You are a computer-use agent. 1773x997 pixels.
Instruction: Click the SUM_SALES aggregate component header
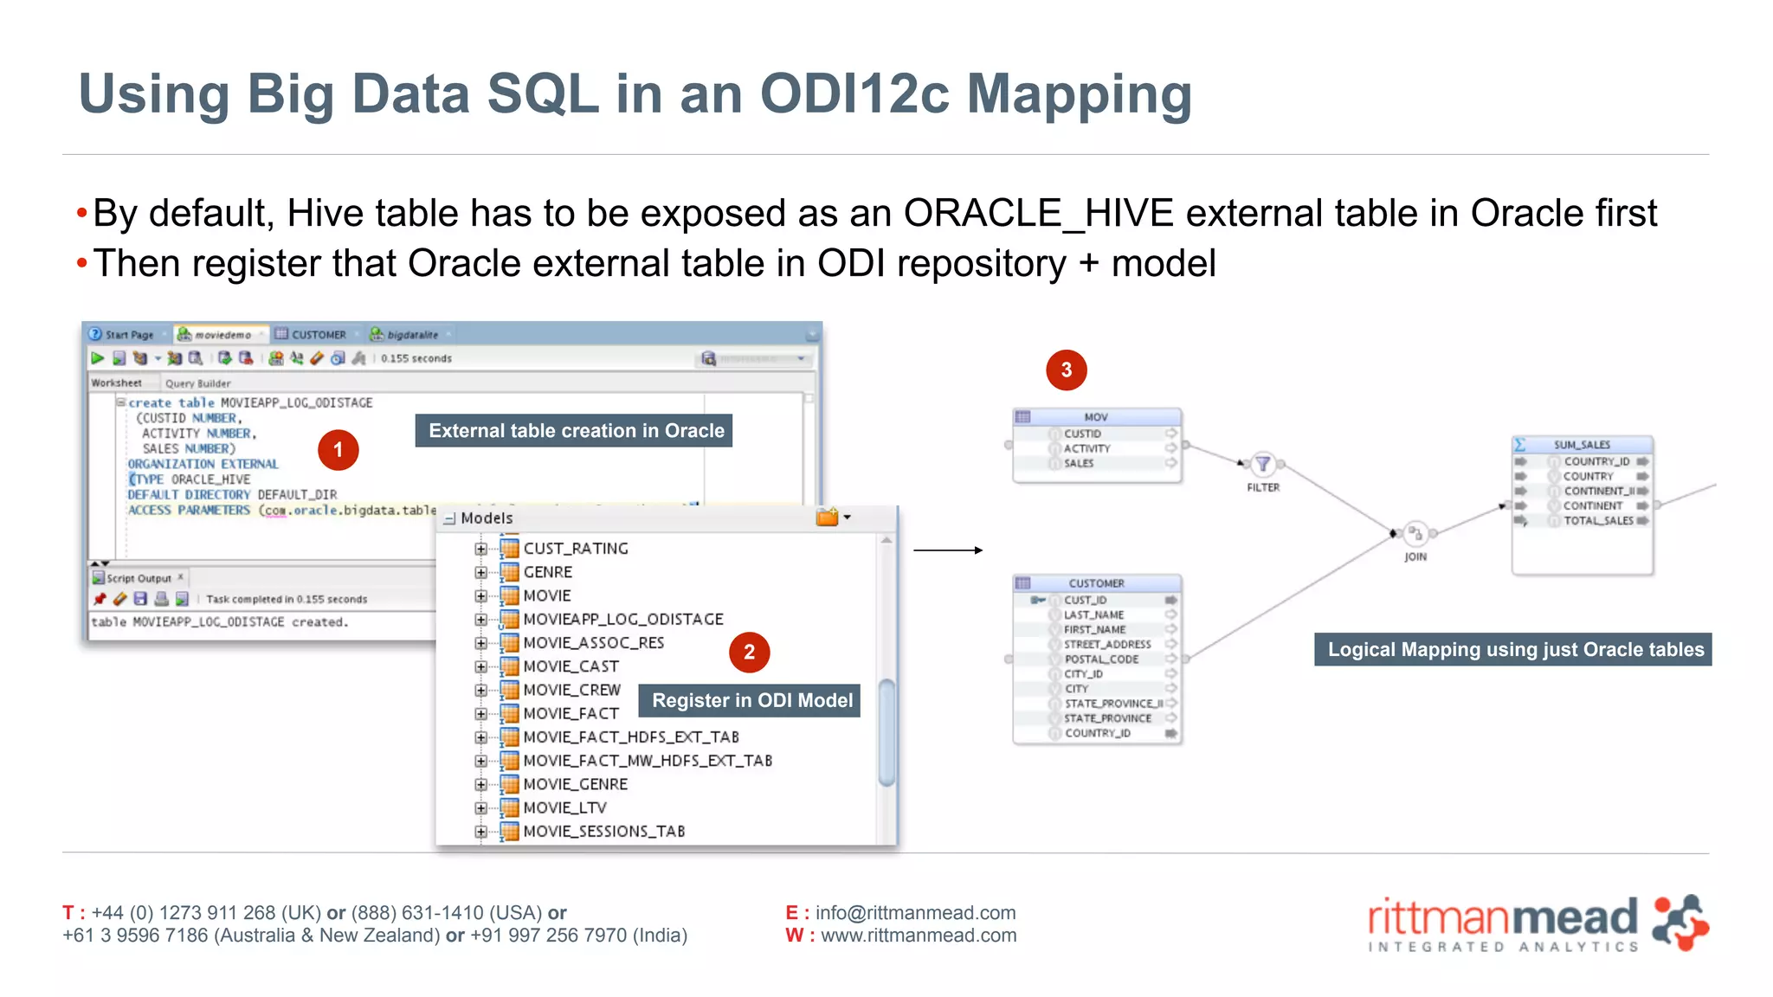point(1582,445)
